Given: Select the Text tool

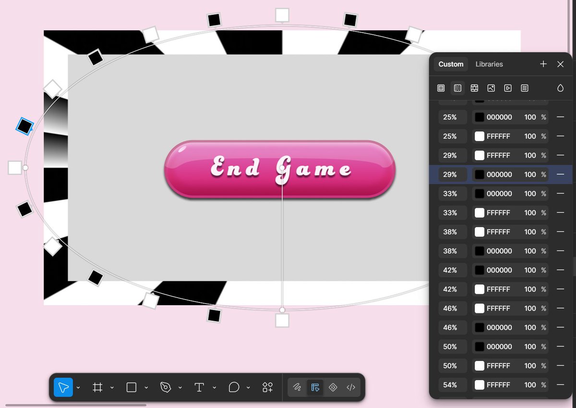Looking at the screenshot, I should tap(199, 387).
